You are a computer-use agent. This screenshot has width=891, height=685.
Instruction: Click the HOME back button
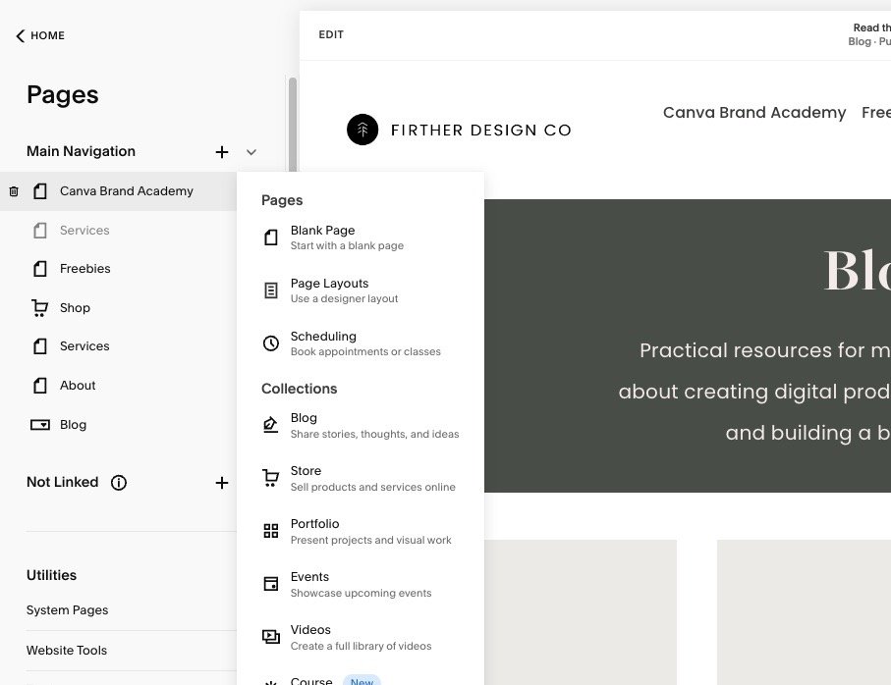pos(39,35)
